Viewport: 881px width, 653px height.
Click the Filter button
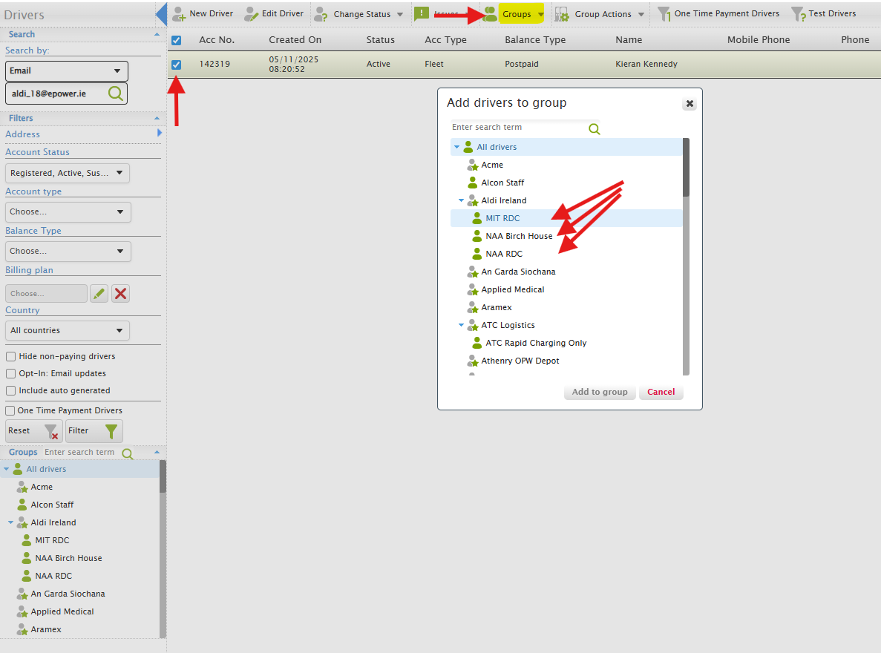click(x=94, y=431)
